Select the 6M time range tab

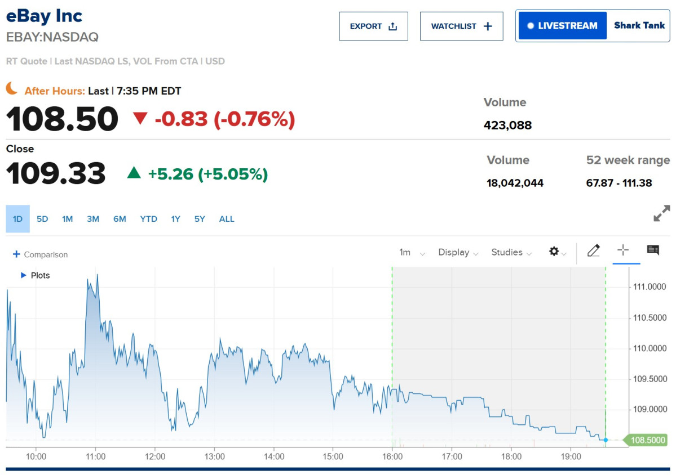tap(120, 219)
